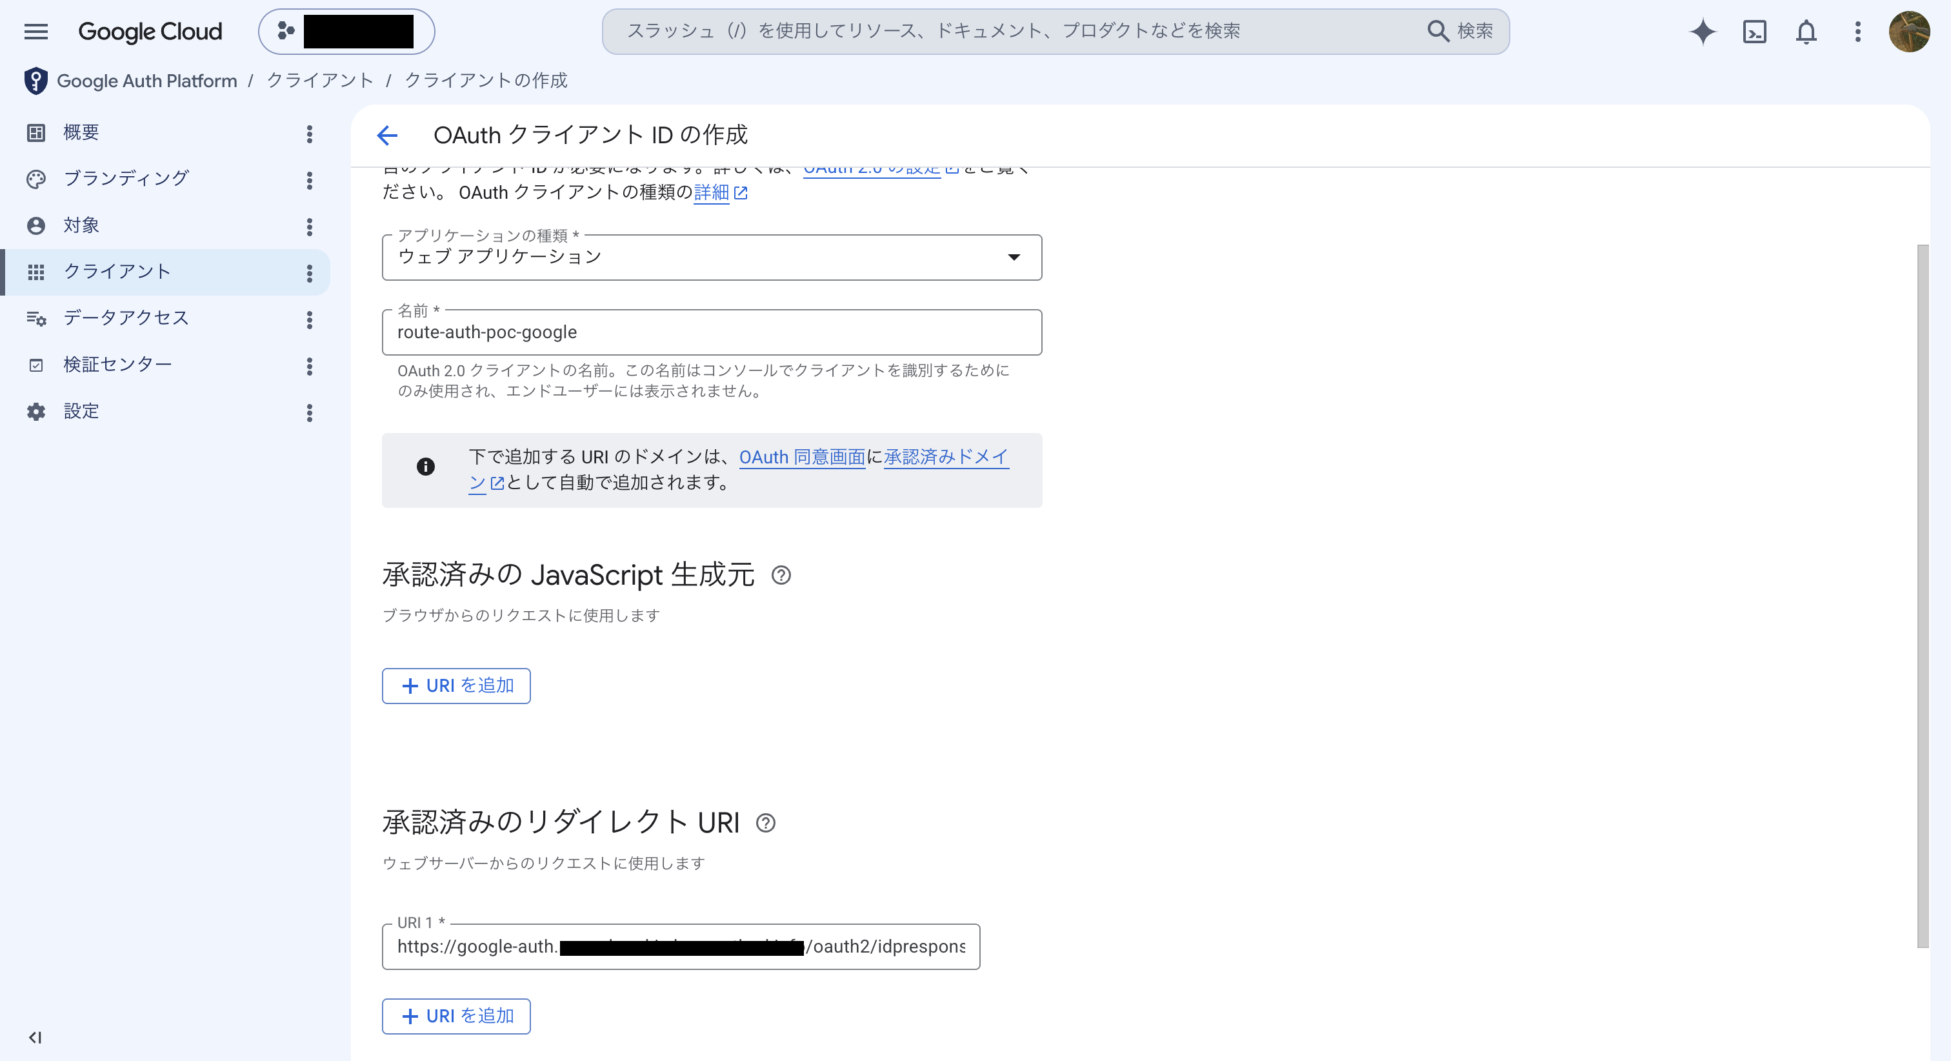Click the vertical page scrollbar

point(1923,596)
